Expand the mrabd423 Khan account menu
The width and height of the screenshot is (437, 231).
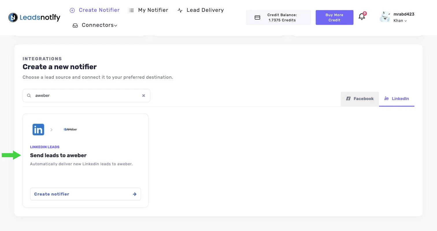pos(404,17)
